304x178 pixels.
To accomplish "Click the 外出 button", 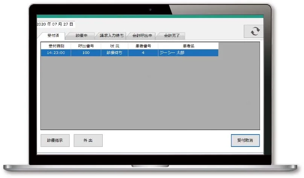I will pyautogui.click(x=88, y=141).
